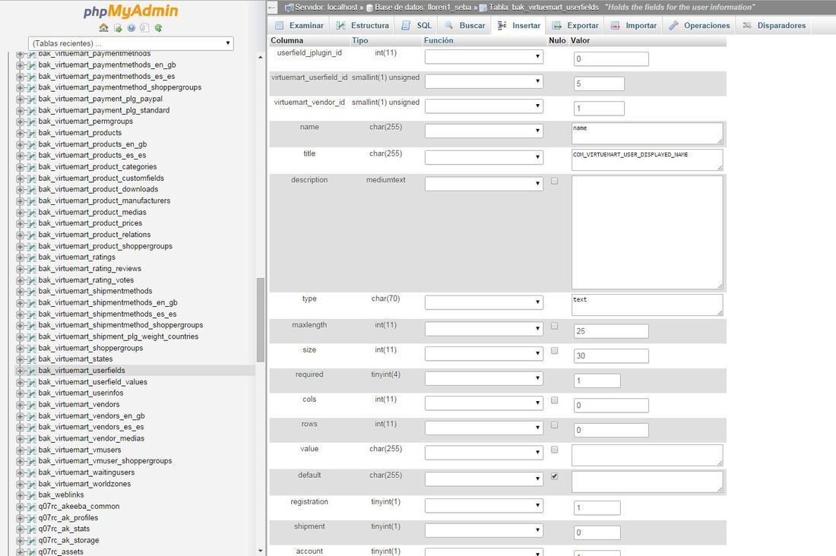The image size is (836, 556).
Task: Expand the bak_virtuemart_userfields tree node
Action: pos(21,371)
